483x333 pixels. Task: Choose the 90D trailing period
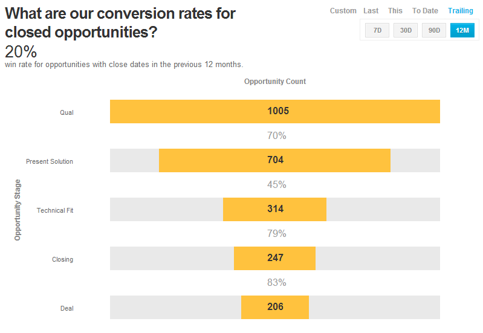click(434, 30)
